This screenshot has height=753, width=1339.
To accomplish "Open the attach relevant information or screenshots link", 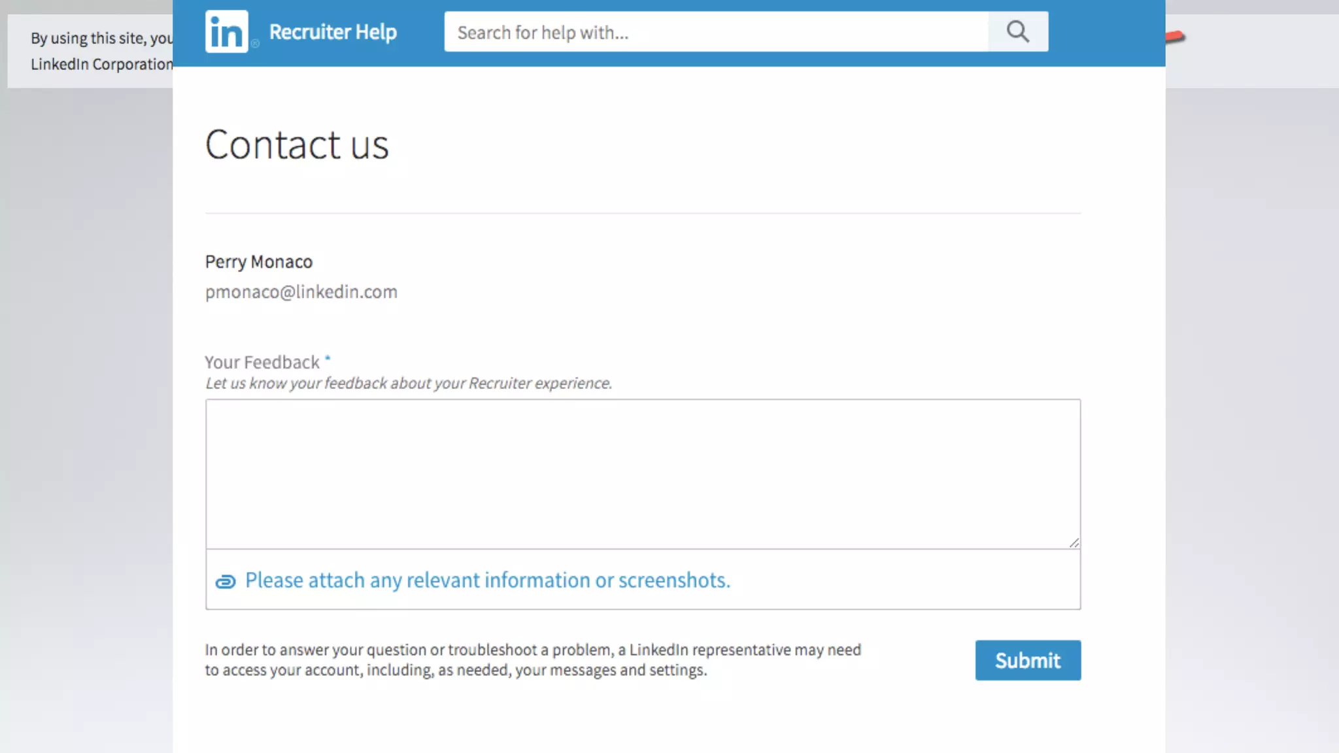I will pos(487,580).
